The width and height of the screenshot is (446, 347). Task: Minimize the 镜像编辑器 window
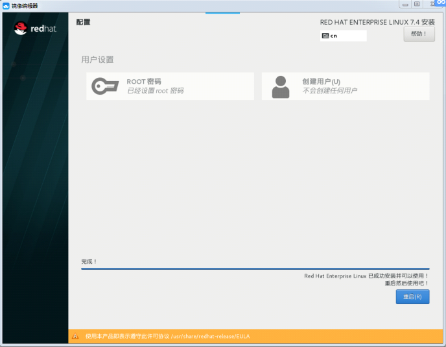(405, 4)
